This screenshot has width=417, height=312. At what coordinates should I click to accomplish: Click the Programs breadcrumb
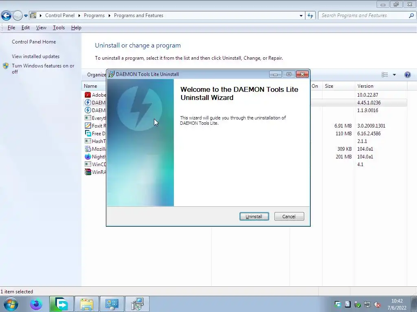[x=94, y=15]
